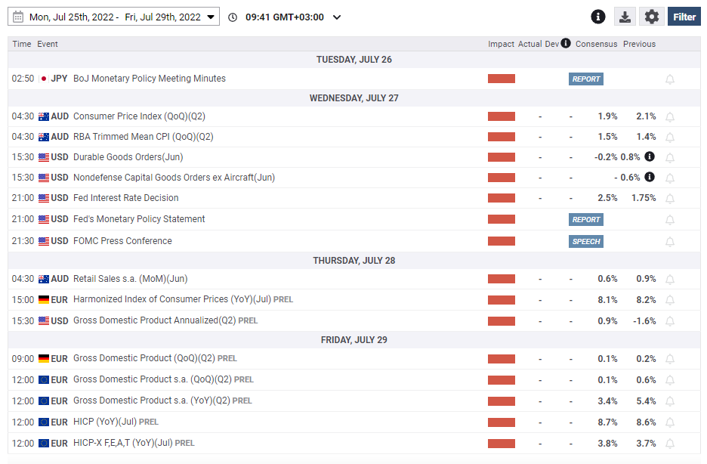Open Fed Interest Rate Decision event
Viewport: 707px width, 464px height.
126,198
